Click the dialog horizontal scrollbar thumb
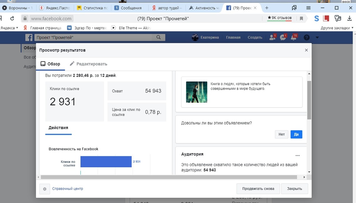356x203 pixels. 169,177
